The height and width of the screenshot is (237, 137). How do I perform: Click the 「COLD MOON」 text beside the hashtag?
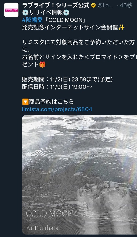[63, 20]
